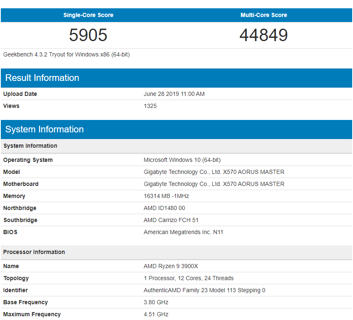Select the memory value 16314 MB -1MHz
This screenshot has width=353, height=320.
(166, 196)
